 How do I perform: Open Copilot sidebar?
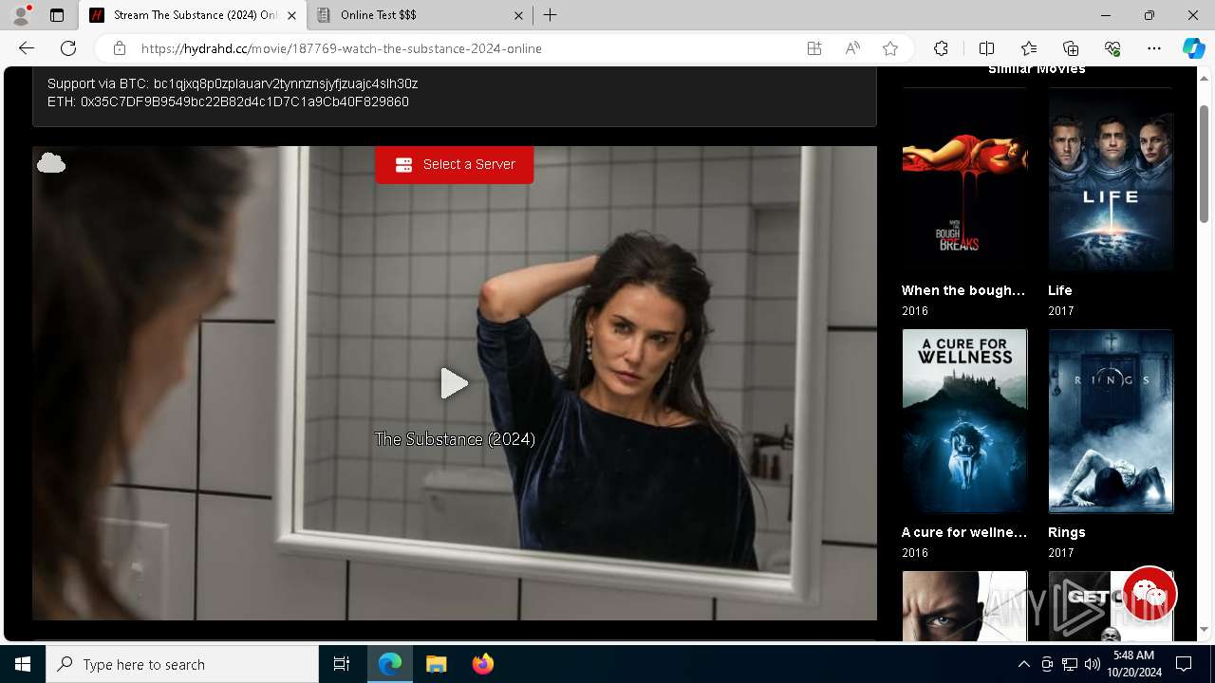1193,48
